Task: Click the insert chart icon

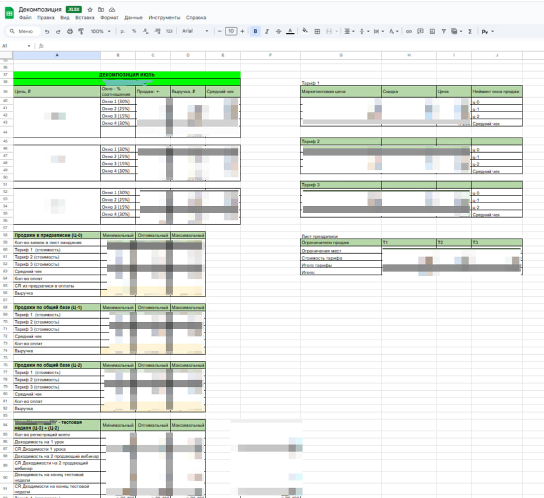Action: pyautogui.click(x=432, y=32)
